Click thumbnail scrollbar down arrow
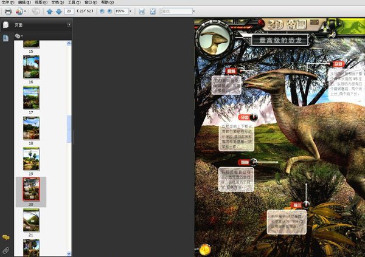The image size is (365, 257). click(x=69, y=253)
